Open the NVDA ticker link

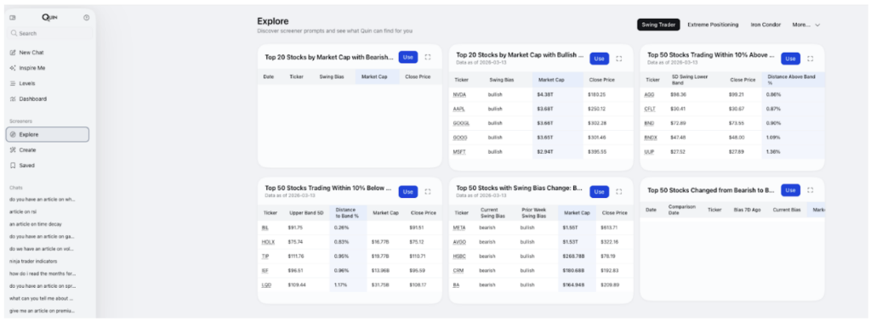tap(459, 95)
